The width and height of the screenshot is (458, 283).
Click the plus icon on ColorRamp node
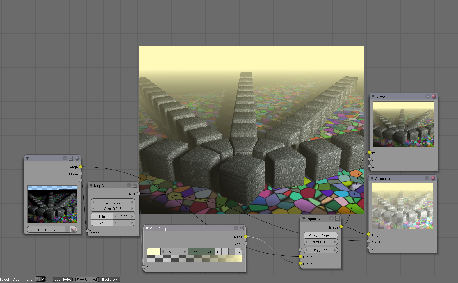click(236, 228)
